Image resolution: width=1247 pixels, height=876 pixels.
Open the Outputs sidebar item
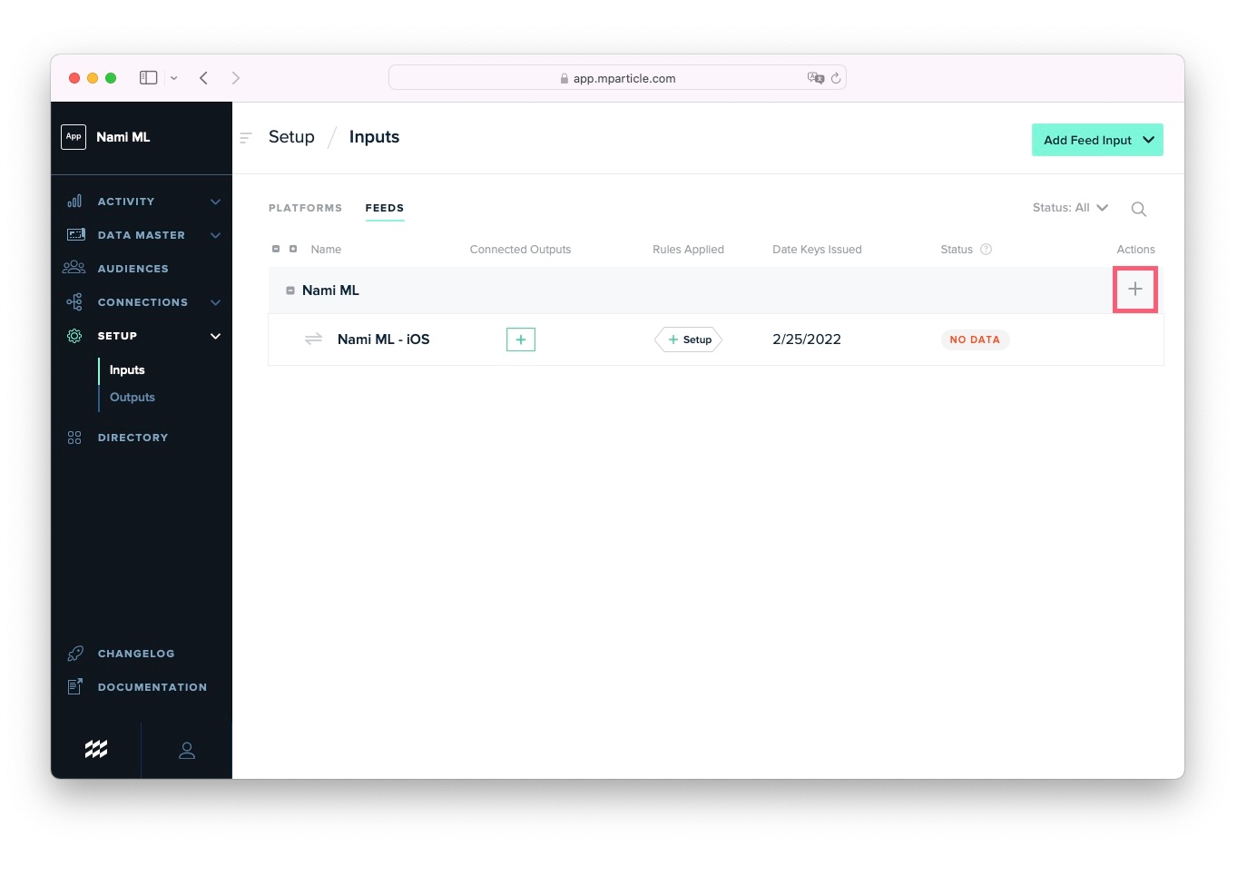133,398
